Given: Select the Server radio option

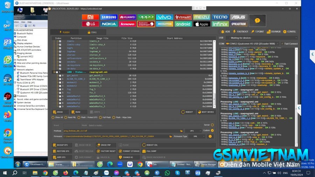Looking at the screenshot, I should 212,125.
